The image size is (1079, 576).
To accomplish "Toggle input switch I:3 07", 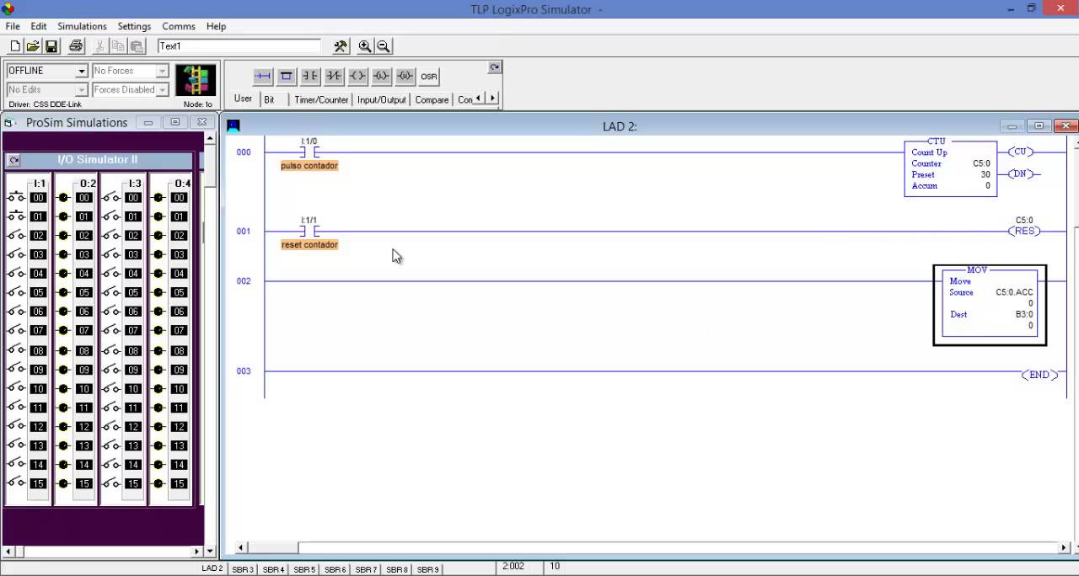I will coord(112,331).
